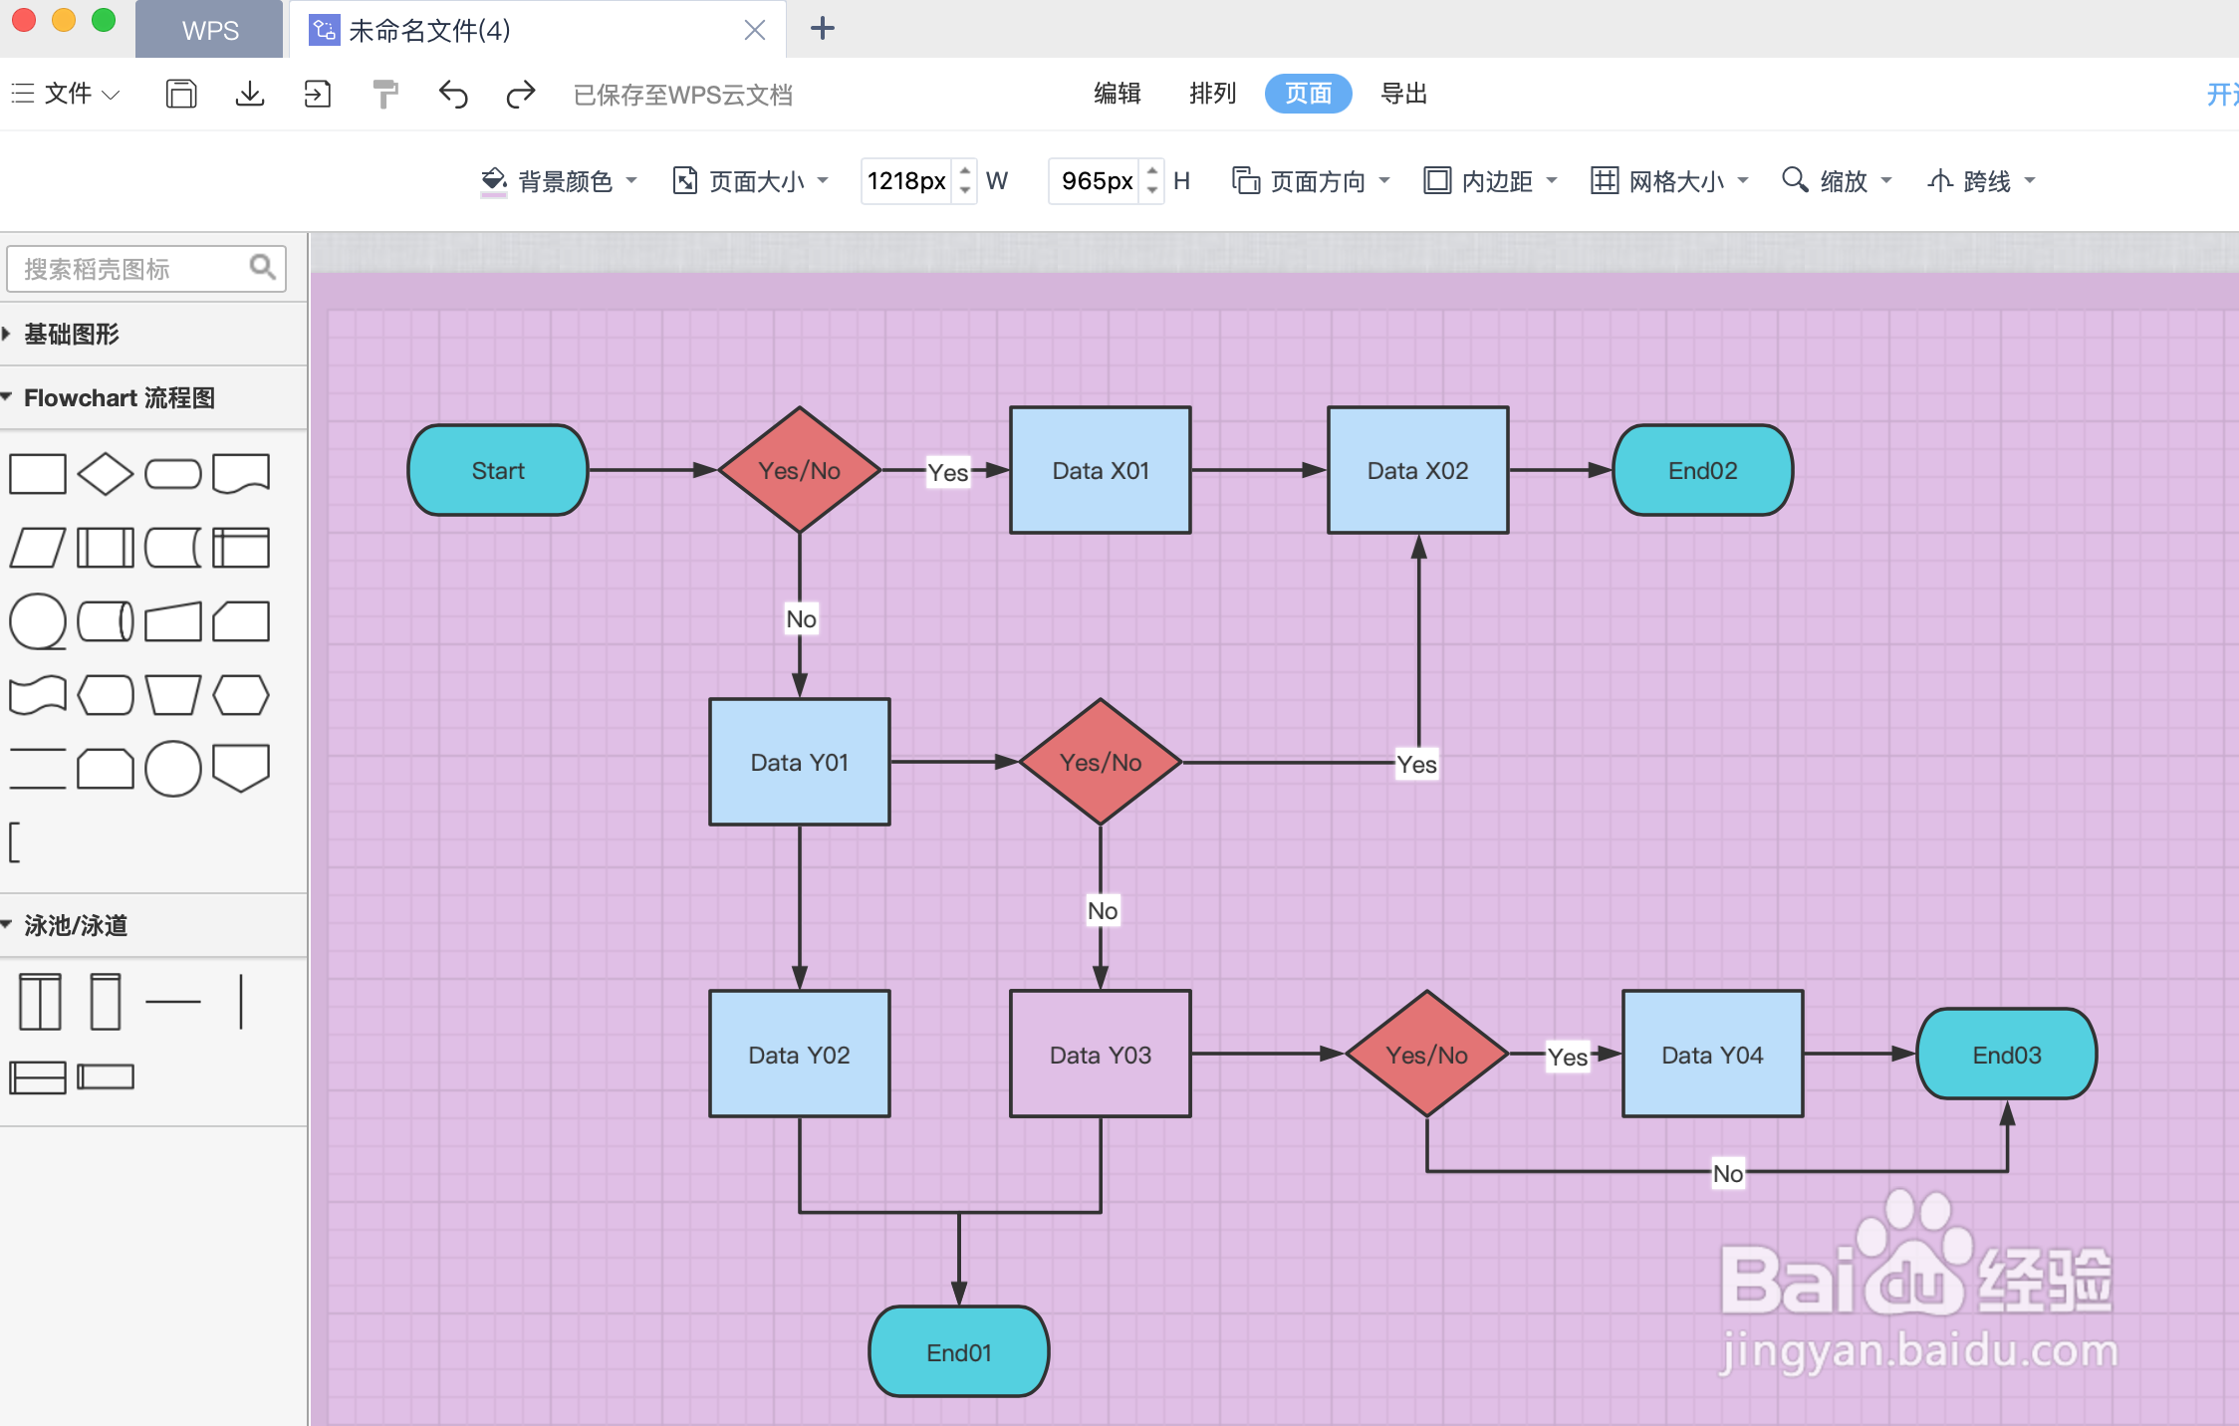The image size is (2239, 1426).
Task: Switch to the 导出 tab
Action: pos(1404,94)
